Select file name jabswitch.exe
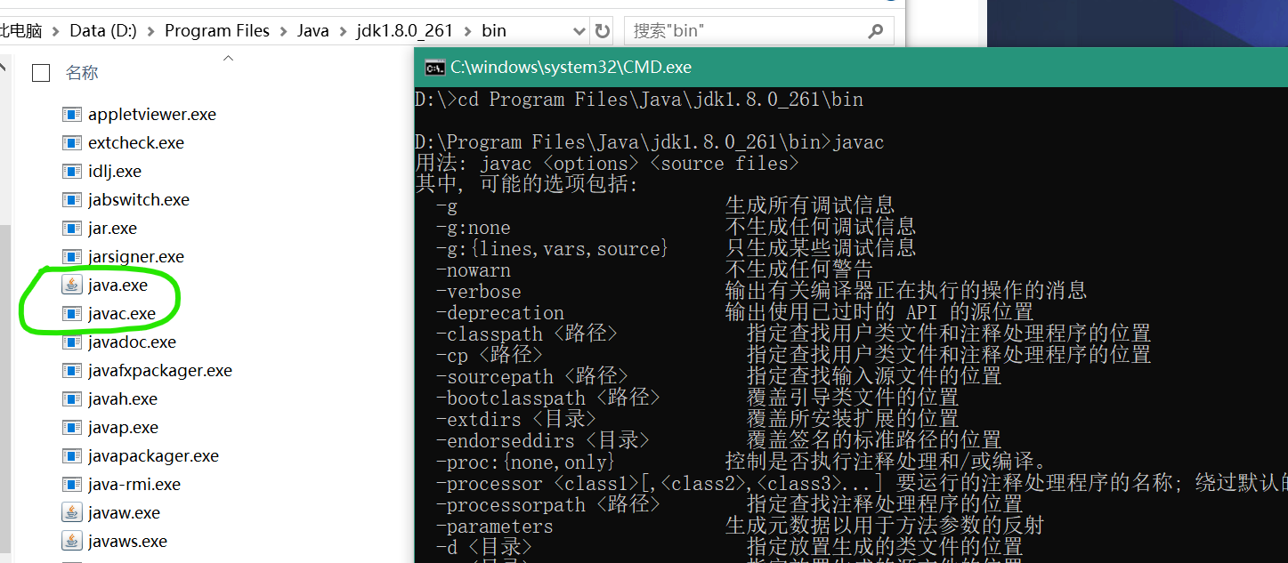Image resolution: width=1288 pixels, height=563 pixels. coord(139,199)
